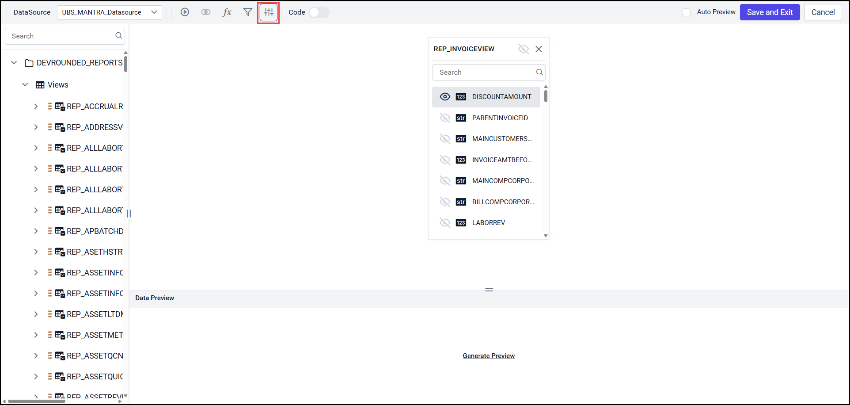Expand the REP_APBATCHD view
850x405 pixels.
pyautogui.click(x=36, y=231)
